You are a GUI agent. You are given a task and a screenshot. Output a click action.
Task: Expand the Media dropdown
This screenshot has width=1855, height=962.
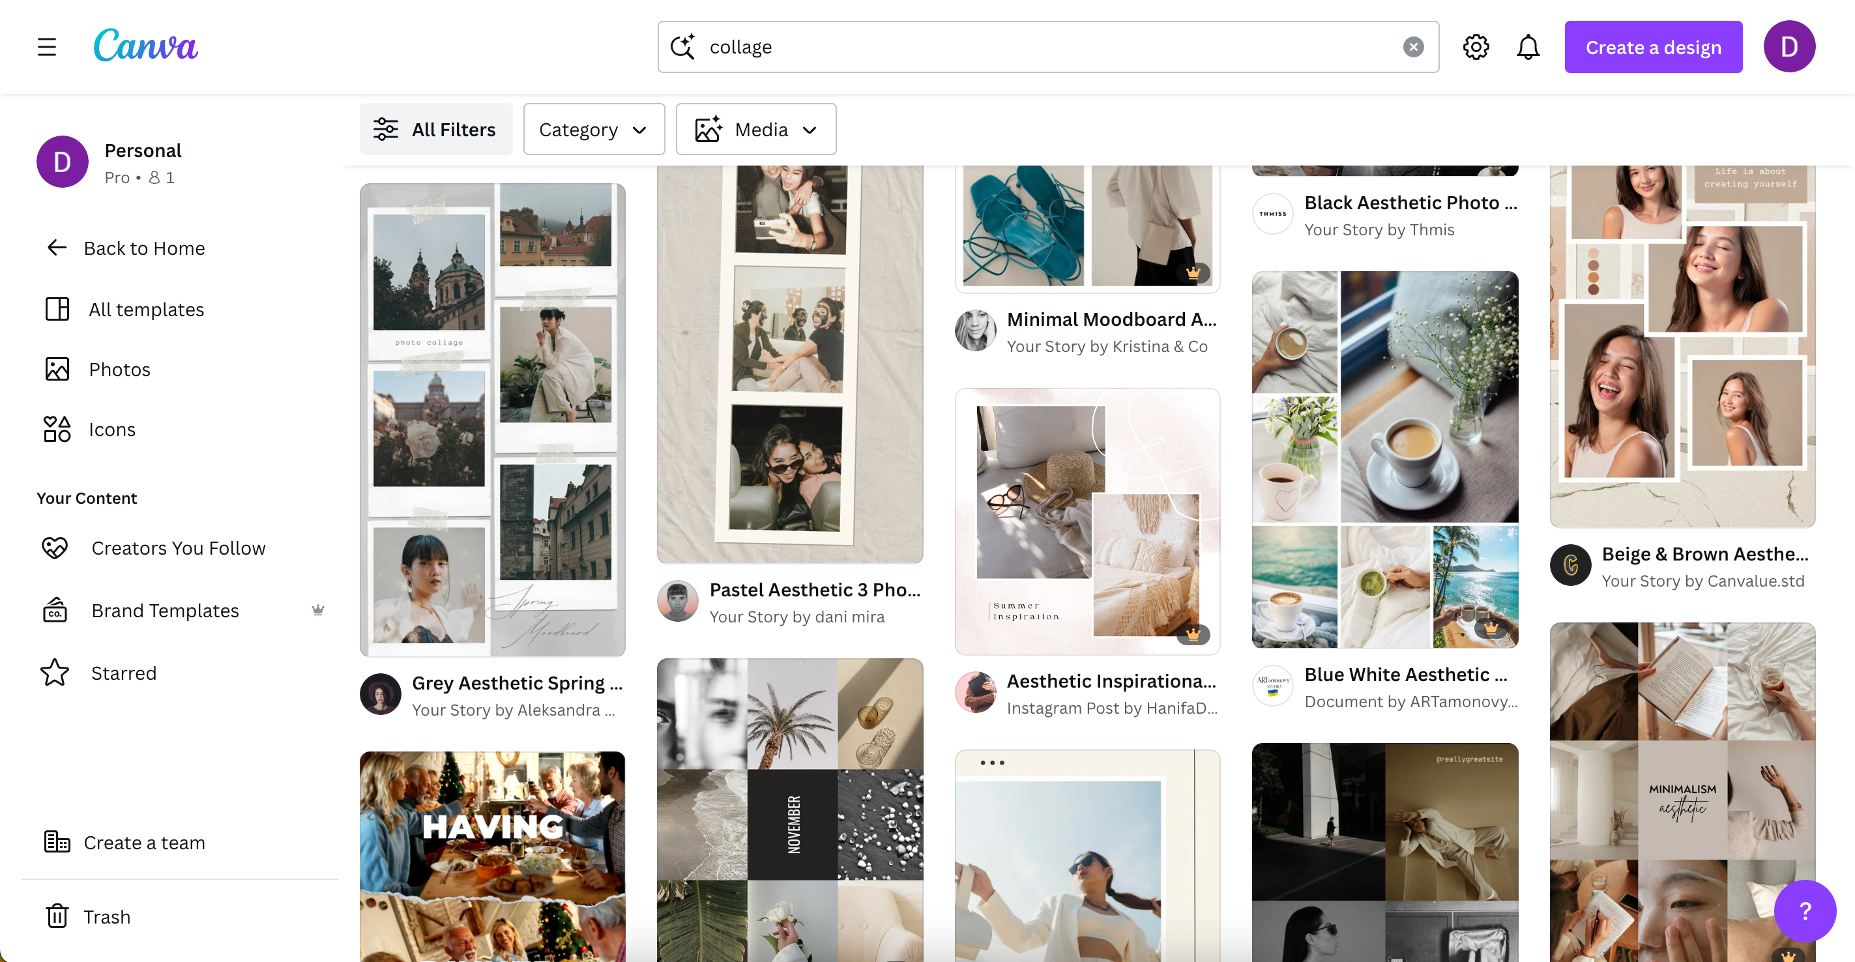point(755,130)
